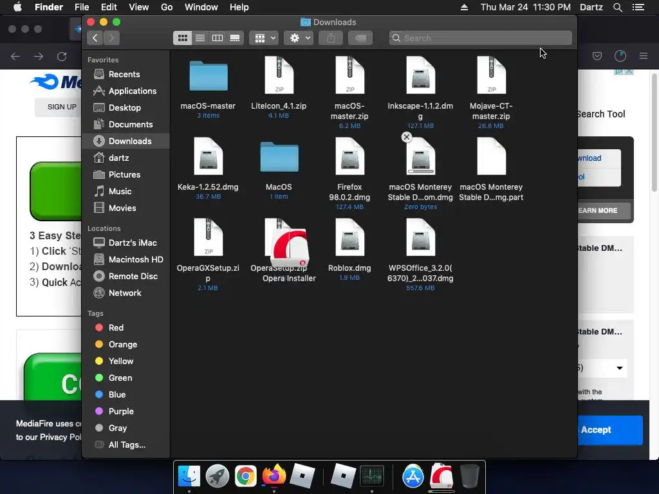Select macOS-master.zip file
The height and width of the screenshot is (494, 659).
[x=349, y=76]
